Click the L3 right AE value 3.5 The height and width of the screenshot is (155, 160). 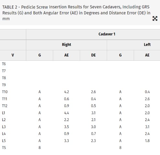pos(66,127)
